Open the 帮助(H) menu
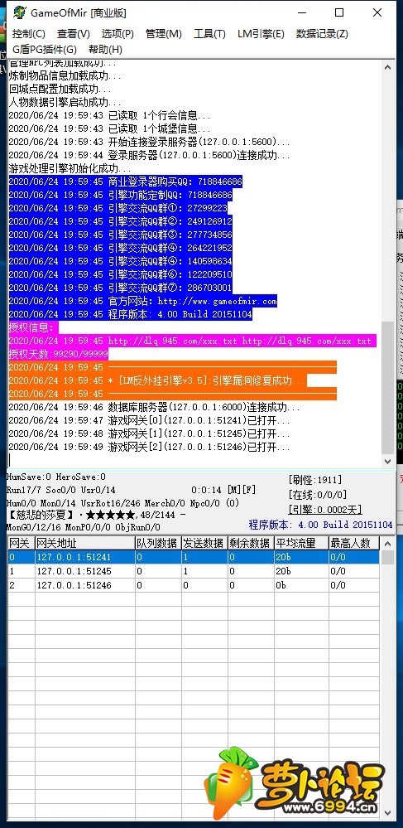This screenshot has height=828, width=403. 105,50
